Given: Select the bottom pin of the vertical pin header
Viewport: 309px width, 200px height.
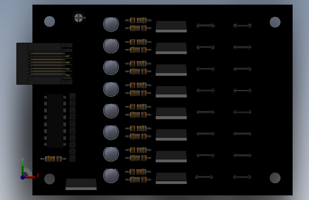Looking at the screenshot, I should pyautogui.click(x=72, y=159).
